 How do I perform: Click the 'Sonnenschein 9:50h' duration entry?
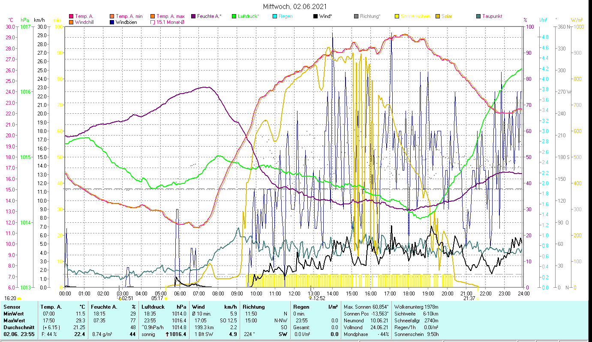(x=416, y=334)
